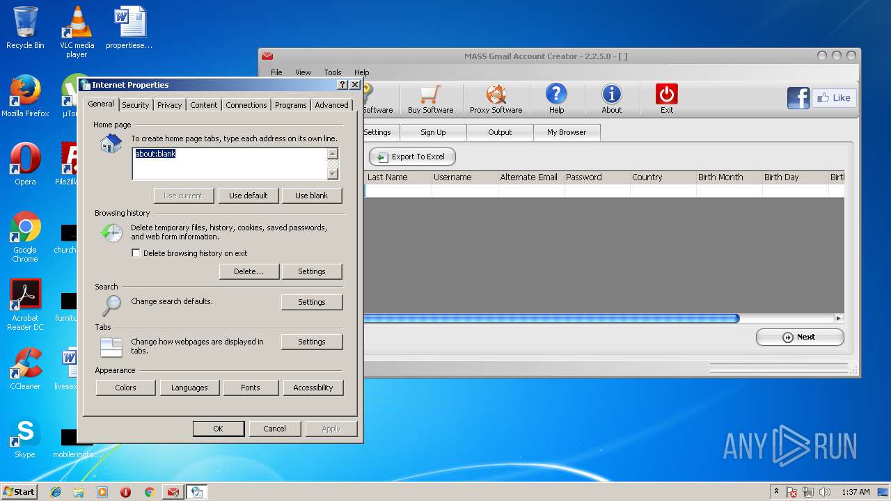Open the Opera desktop icon

tap(25, 164)
